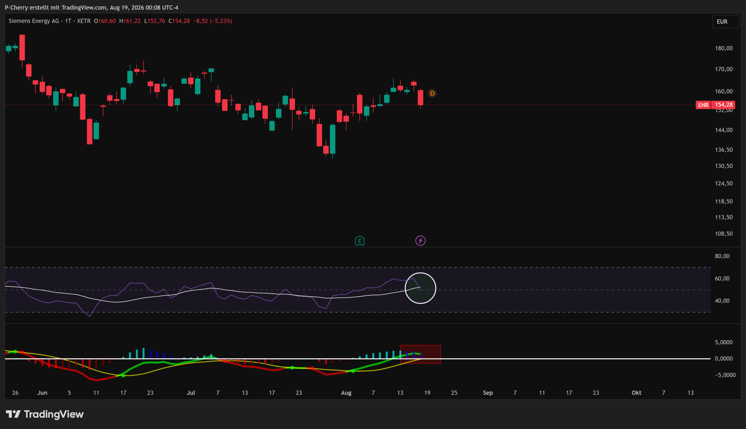Click the 130,50 price axis label

pyautogui.click(x=724, y=166)
